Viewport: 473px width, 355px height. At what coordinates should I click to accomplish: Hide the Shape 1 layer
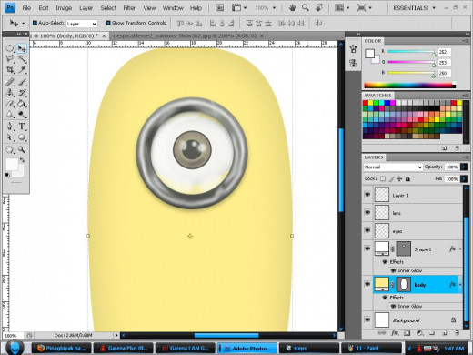pos(367,248)
